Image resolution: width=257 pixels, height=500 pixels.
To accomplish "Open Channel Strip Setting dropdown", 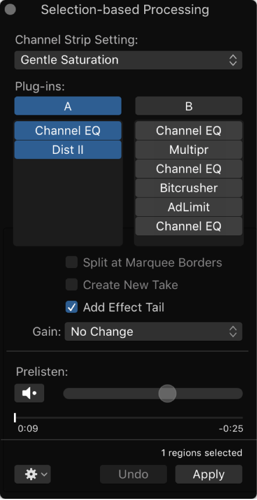I will 128,60.
